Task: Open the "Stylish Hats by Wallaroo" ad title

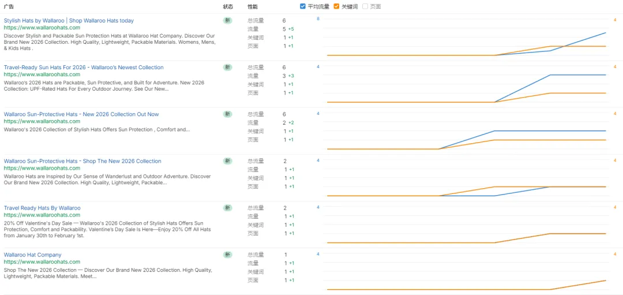Action: [x=69, y=21]
